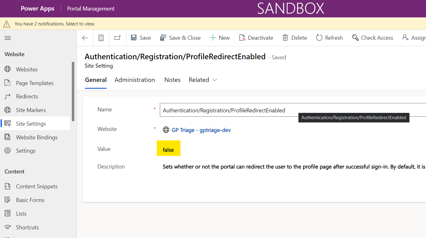This screenshot has height=238, width=426.
Task: Open Lists in sidebar
Action: (35, 214)
